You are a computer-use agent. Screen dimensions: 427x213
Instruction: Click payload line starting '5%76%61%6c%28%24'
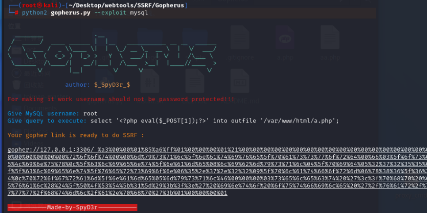[217, 186]
